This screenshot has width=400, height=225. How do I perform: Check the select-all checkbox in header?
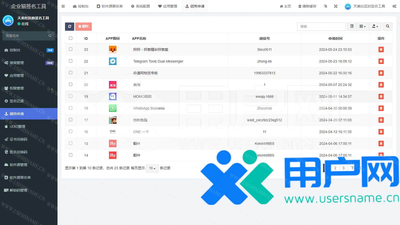70,38
